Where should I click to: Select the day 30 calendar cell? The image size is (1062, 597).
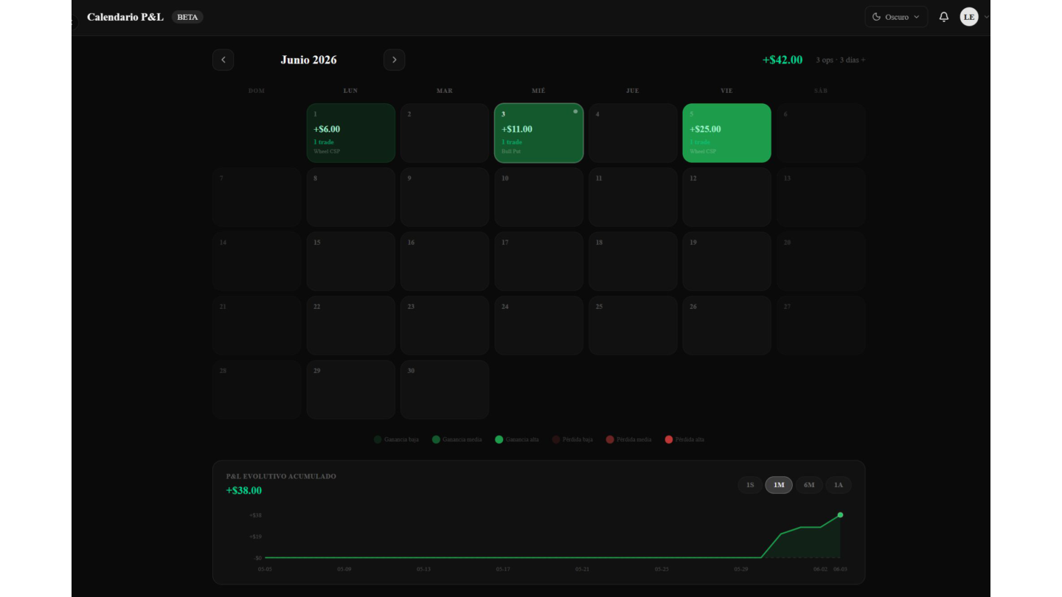pyautogui.click(x=445, y=389)
